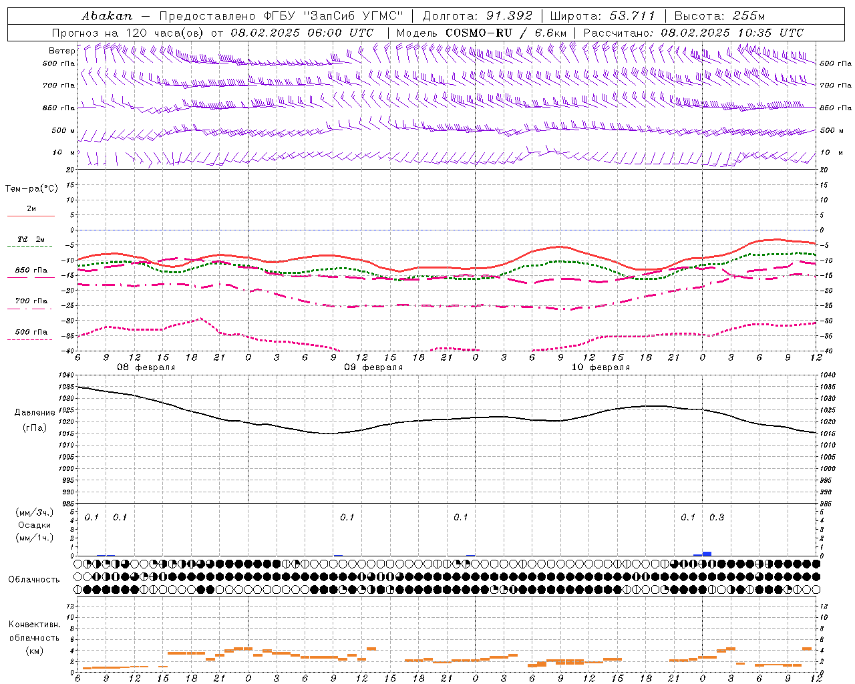Select the 'Долгота: 91.392' header value
Viewport: 855px width, 684px height.
478,16
